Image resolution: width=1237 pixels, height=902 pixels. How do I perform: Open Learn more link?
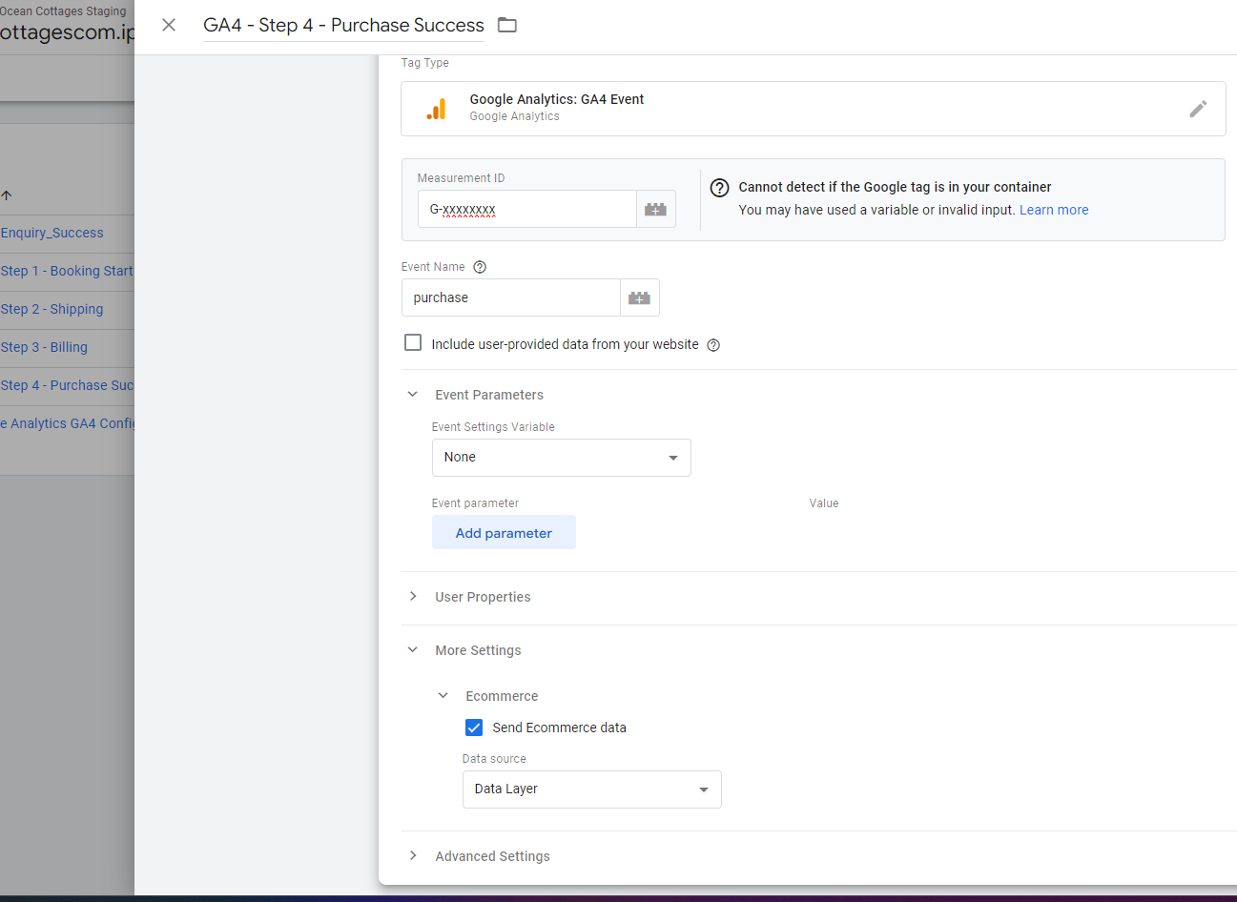pos(1054,210)
